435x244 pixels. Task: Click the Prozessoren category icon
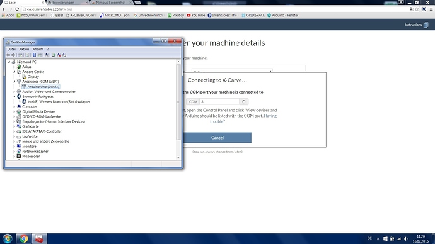(x=19, y=157)
